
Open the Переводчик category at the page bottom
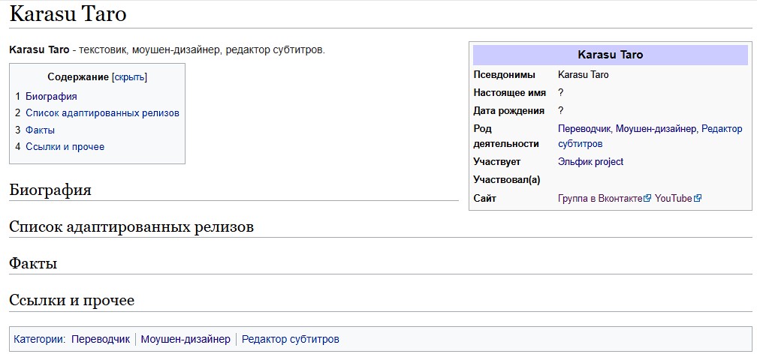pyautogui.click(x=101, y=339)
